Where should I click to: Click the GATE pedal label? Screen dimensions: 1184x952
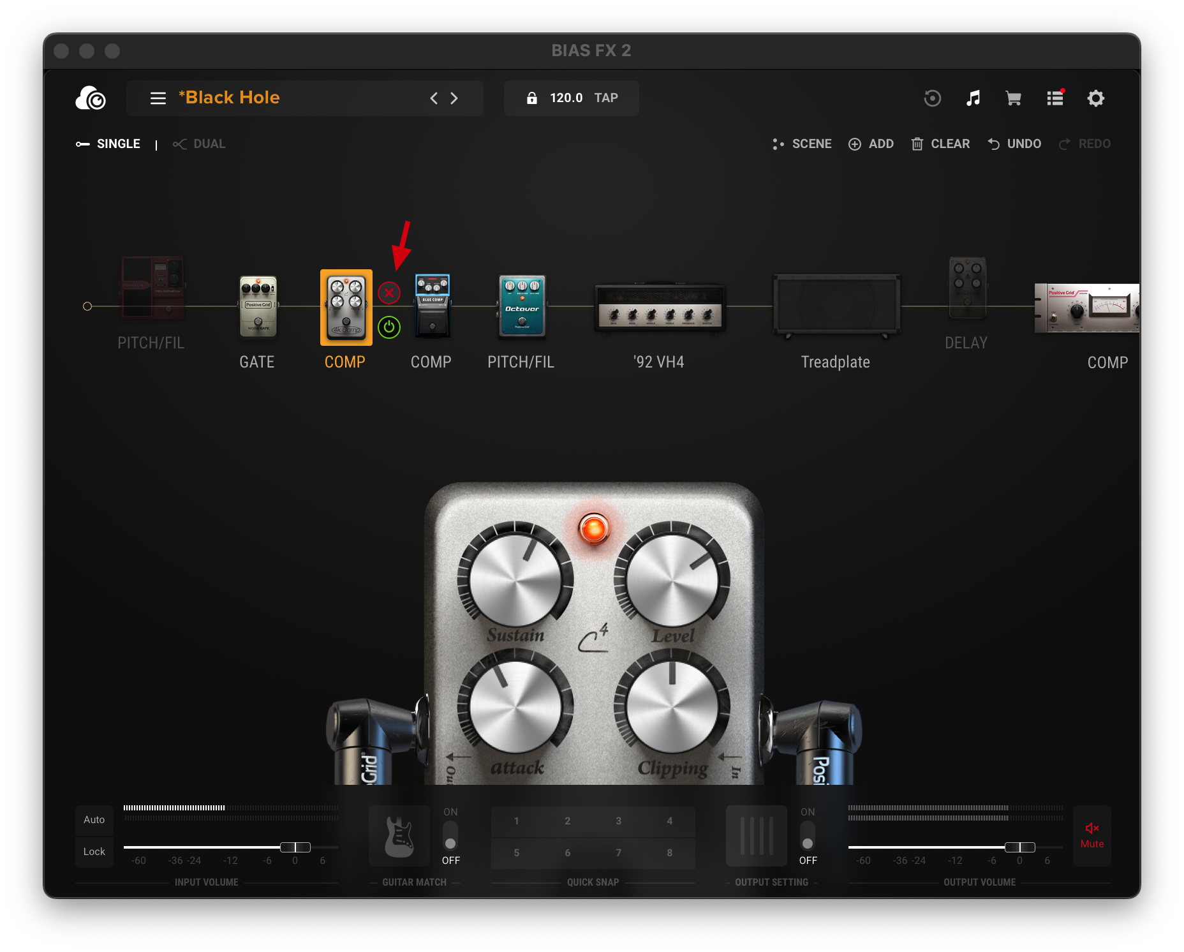tap(257, 362)
